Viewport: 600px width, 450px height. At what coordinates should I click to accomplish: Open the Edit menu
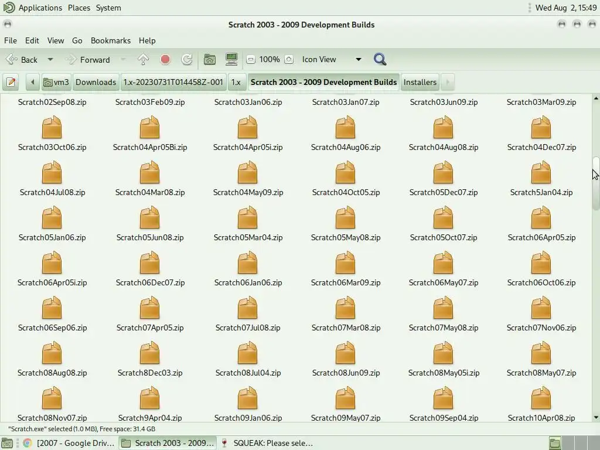[32, 40]
